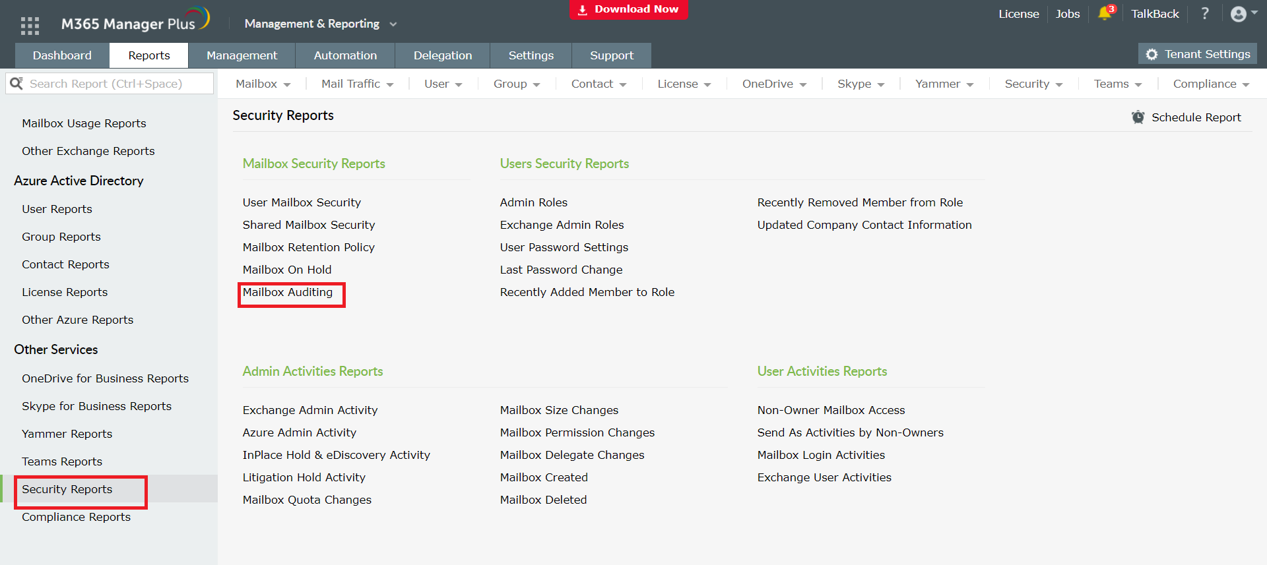Open Recently Added Member to Role report

[x=587, y=292]
